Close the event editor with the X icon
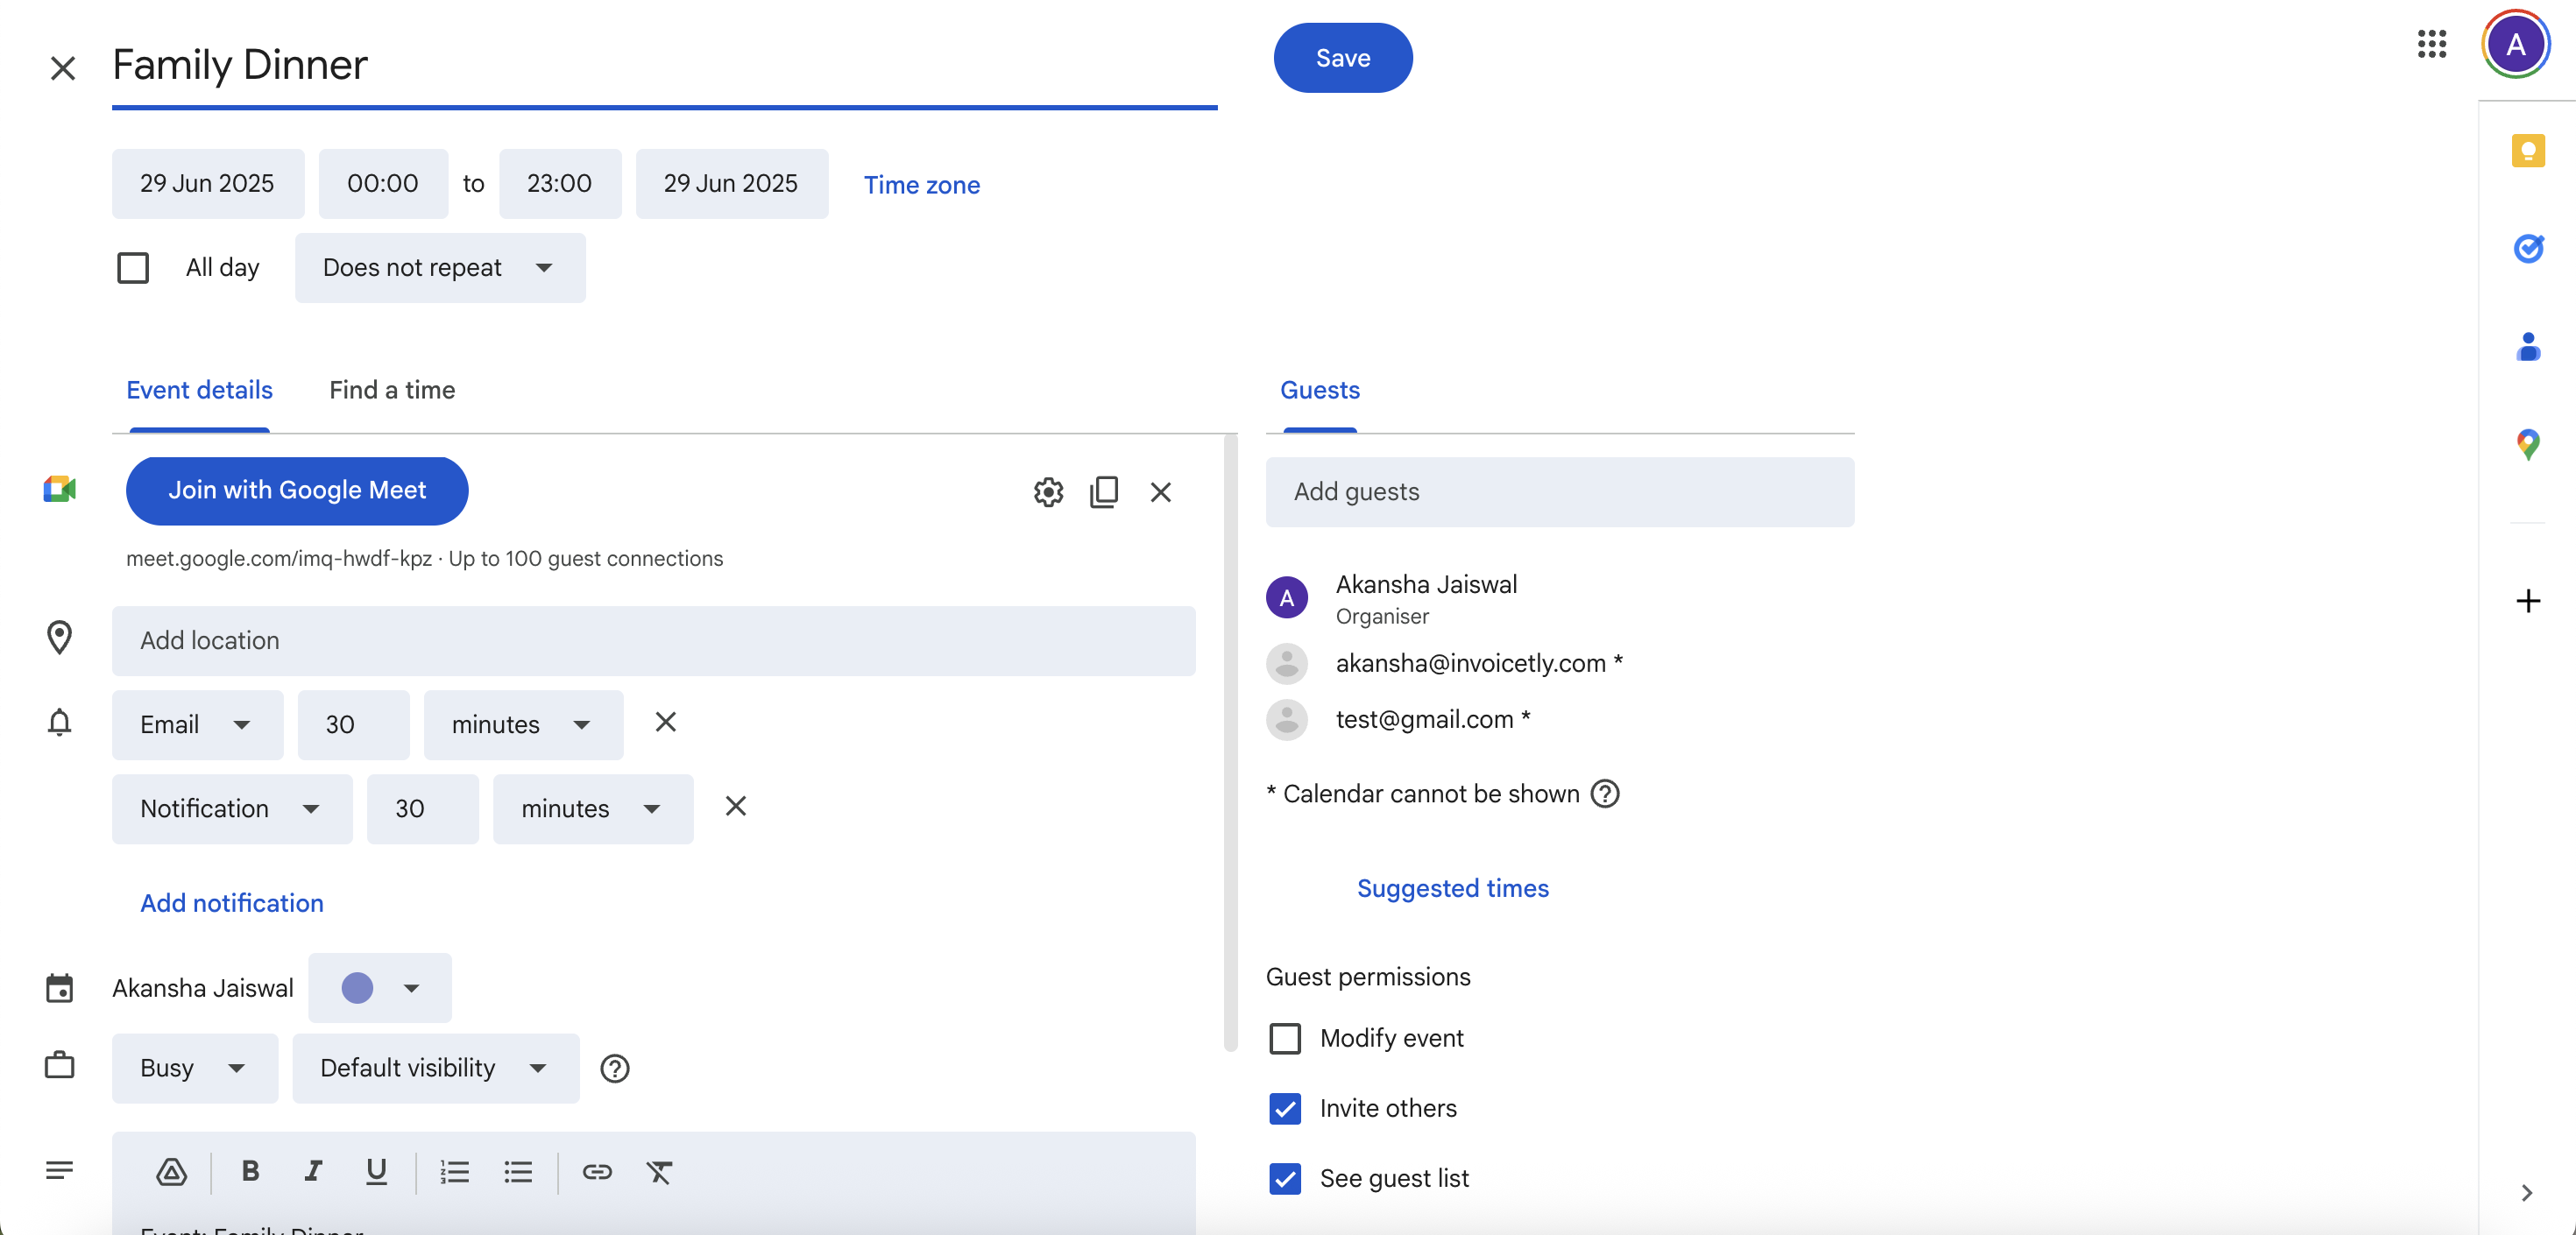Image resolution: width=2576 pixels, height=1235 pixels. pos(63,68)
